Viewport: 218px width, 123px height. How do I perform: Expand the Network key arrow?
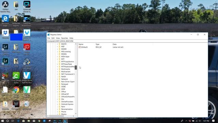pos(57,79)
